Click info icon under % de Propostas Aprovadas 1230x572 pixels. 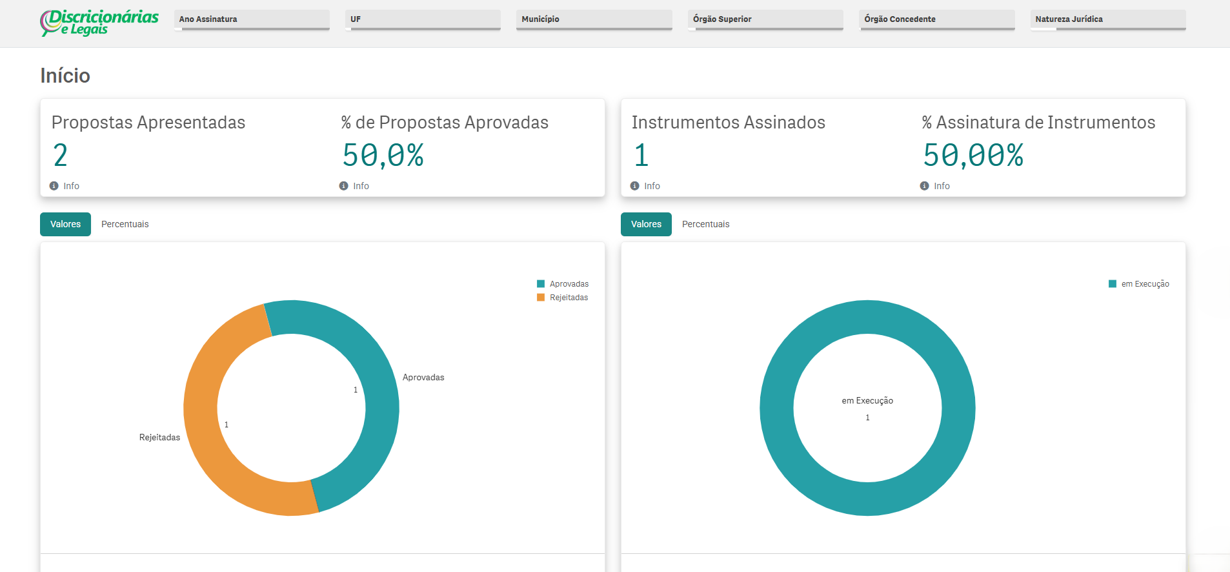coord(344,186)
